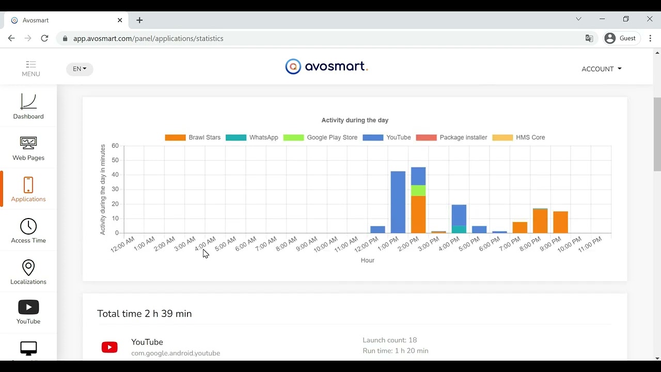Click 'com.google.android.youtube' package text
The image size is (661, 372).
click(176, 353)
